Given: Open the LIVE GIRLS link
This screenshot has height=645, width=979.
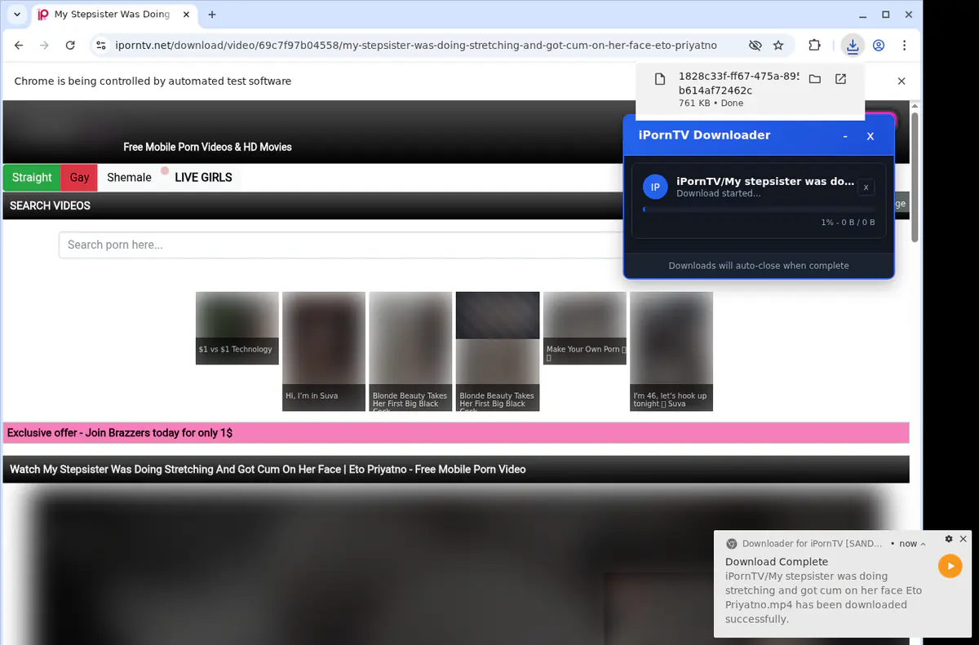Looking at the screenshot, I should pyautogui.click(x=203, y=178).
